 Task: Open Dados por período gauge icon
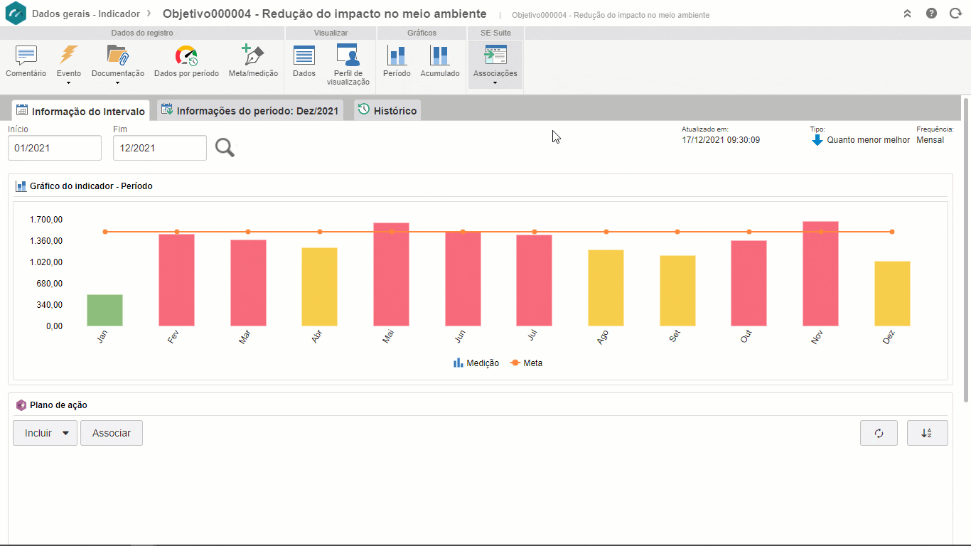(x=186, y=55)
